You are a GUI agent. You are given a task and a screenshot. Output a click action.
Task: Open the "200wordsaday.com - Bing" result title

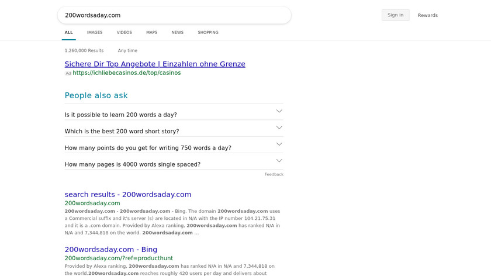pos(110,250)
